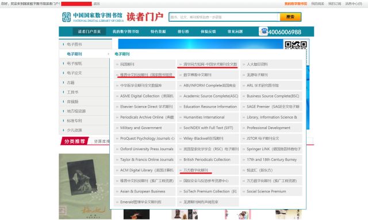Image resolution: width=368 pixels, height=220 pixels.
Task: Open the 人大复印资料 database link
Action: (257, 64)
